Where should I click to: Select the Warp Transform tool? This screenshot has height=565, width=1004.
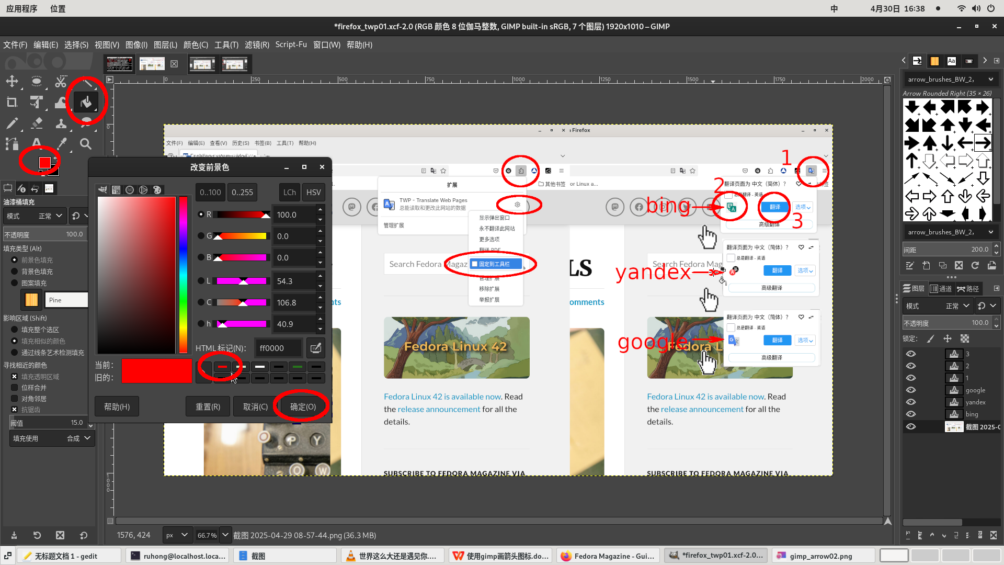click(61, 102)
